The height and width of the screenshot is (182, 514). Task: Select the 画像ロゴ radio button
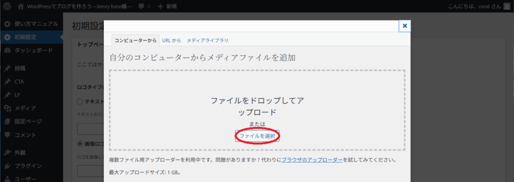pyautogui.click(x=80, y=143)
